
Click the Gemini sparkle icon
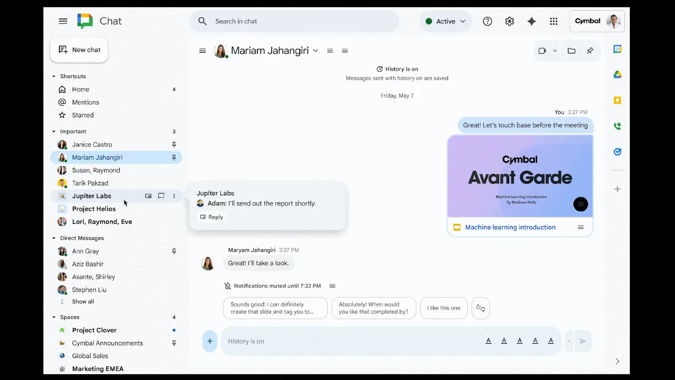tap(532, 21)
